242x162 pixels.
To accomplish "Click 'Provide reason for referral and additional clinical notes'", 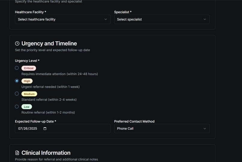I will pos(56,159).
